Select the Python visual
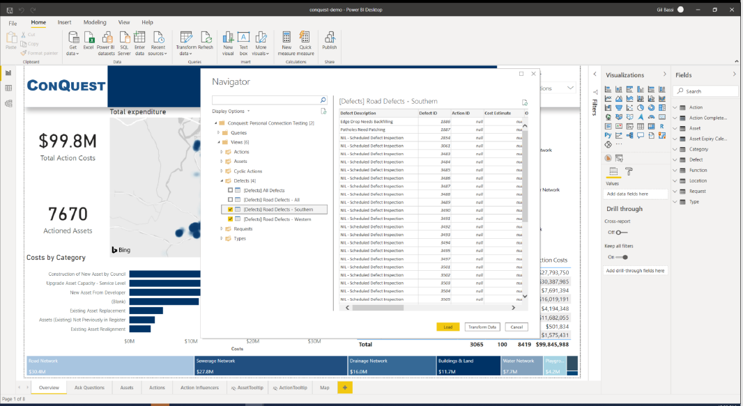Screen dimensions: 743x406 pyautogui.click(x=608, y=135)
